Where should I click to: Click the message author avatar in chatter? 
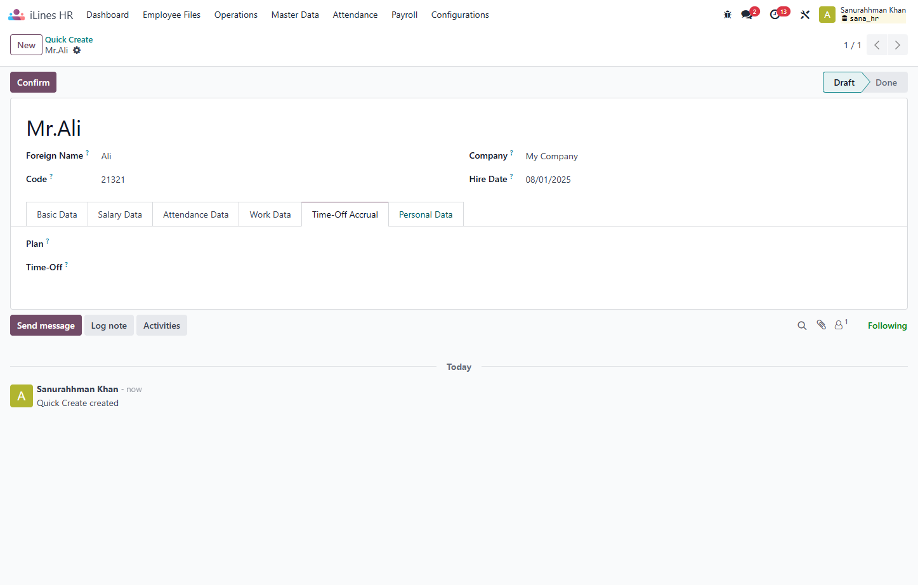(22, 396)
